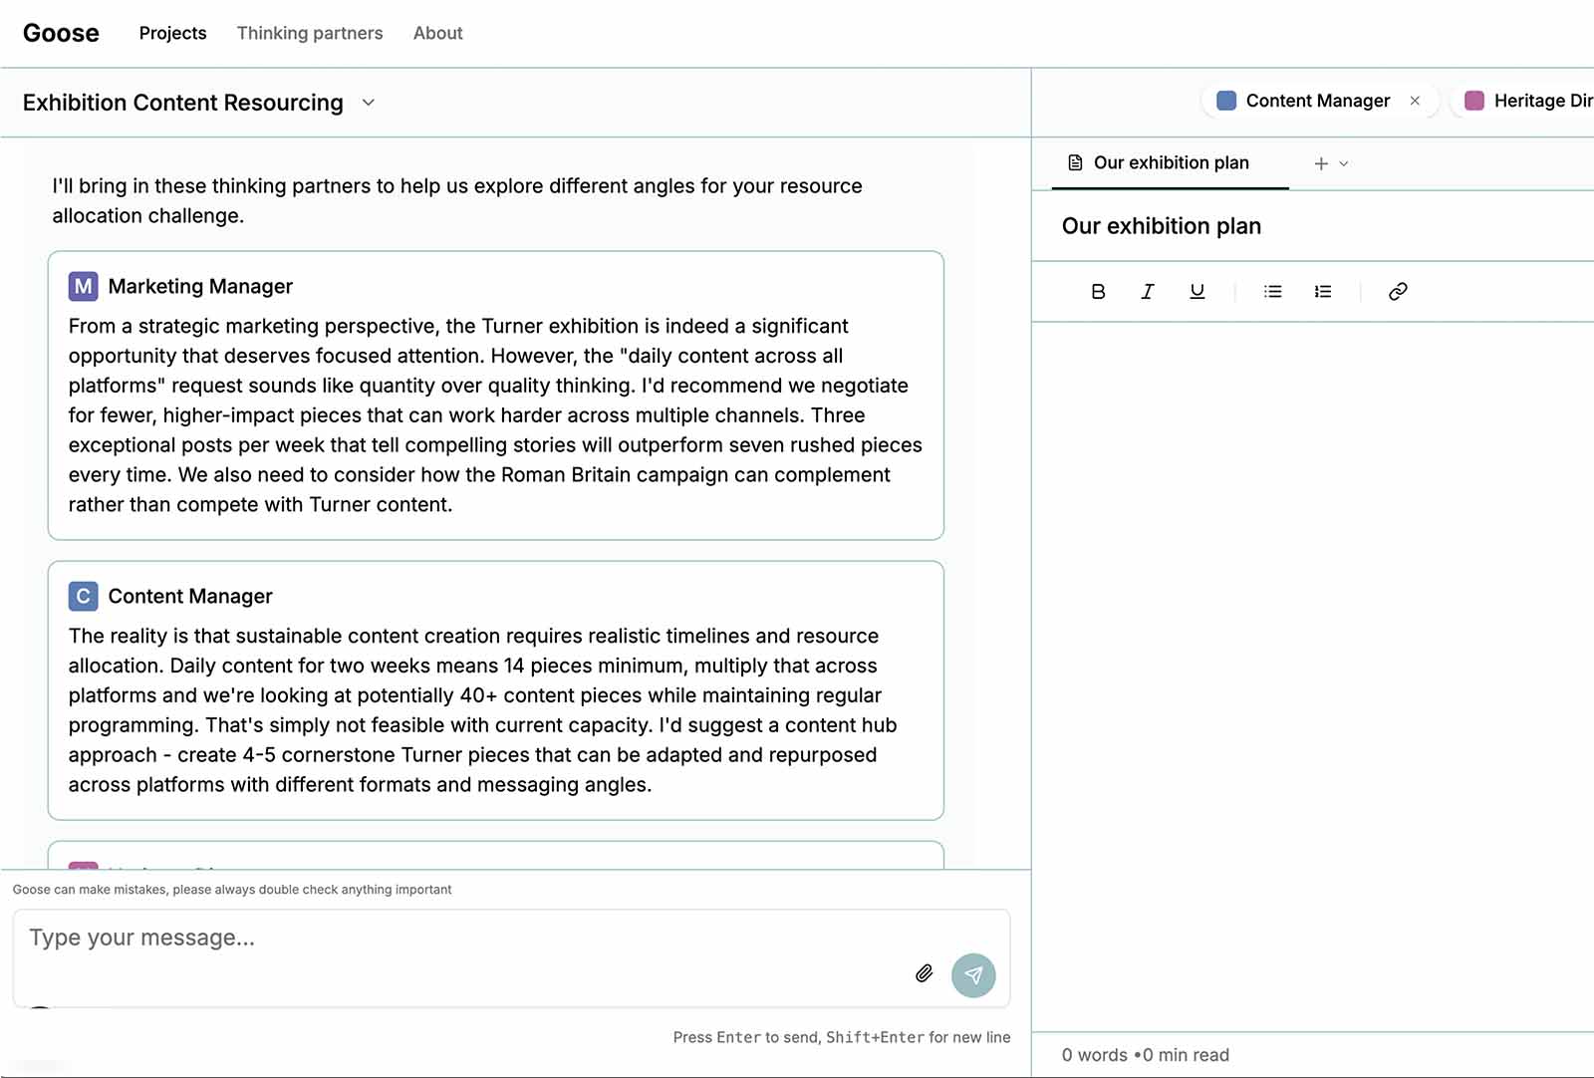Open the Projects menu item
The width and height of the screenshot is (1594, 1078).
pos(172,33)
